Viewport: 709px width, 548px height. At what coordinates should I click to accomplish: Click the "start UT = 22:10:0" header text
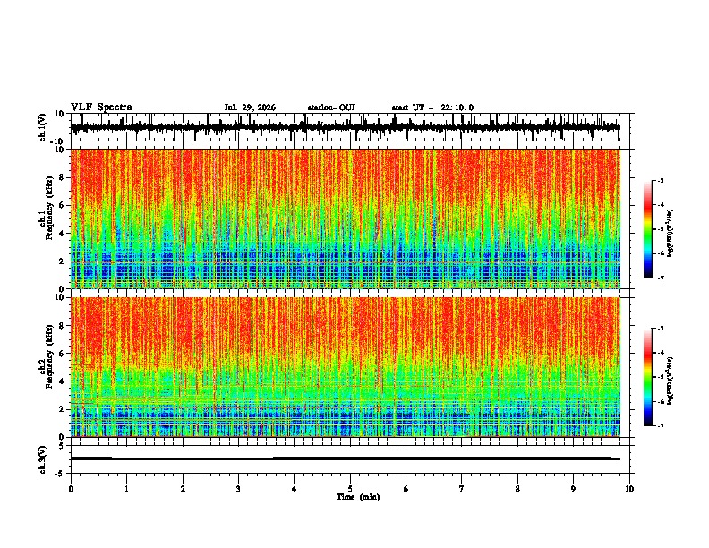(x=432, y=107)
